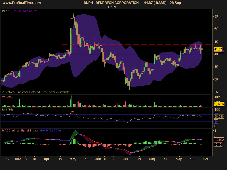The width and height of the screenshot is (227, 170).
Task: Click the yellow 1,822K volume value tag
Action: click(219, 104)
